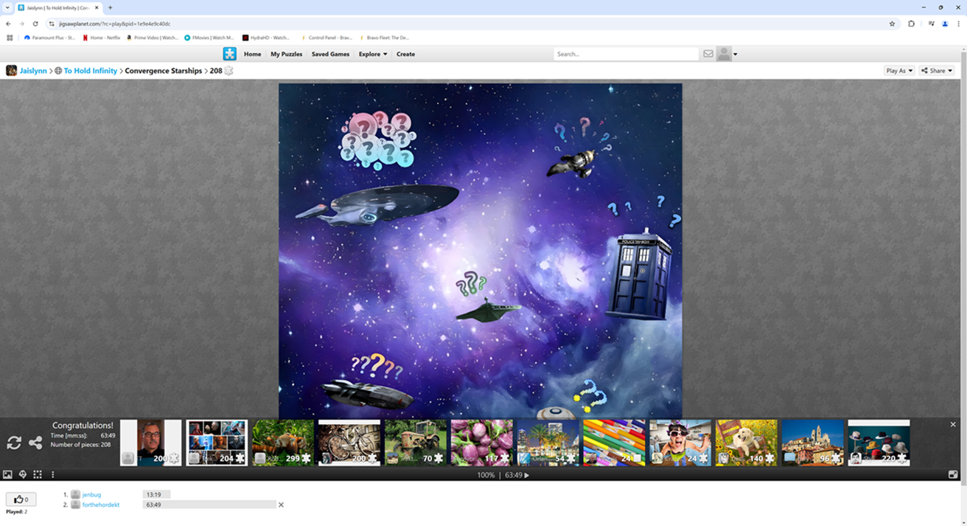Open the 117-piece eggplants puzzle thumbnail
This screenshot has width=967, height=526.
coord(481,443)
